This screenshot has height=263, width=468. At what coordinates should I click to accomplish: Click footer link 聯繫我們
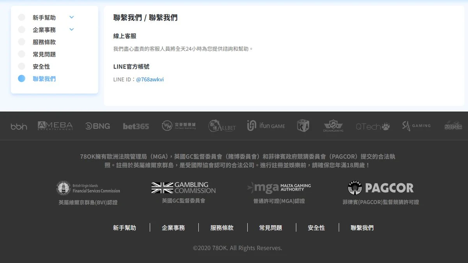(362, 228)
